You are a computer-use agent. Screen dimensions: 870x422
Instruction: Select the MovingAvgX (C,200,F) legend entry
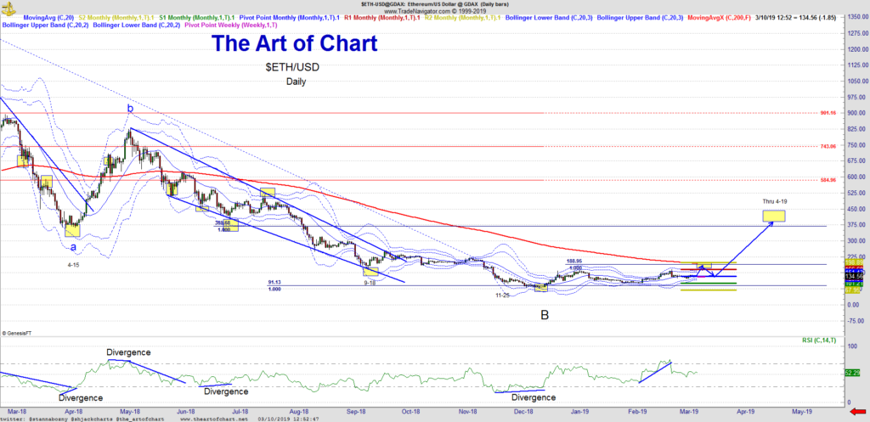pyautogui.click(x=721, y=17)
